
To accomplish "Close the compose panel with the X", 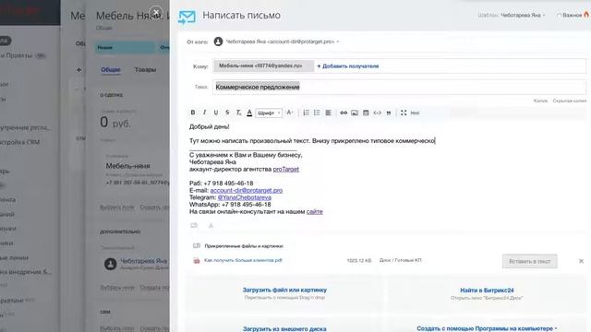I will tap(156, 12).
